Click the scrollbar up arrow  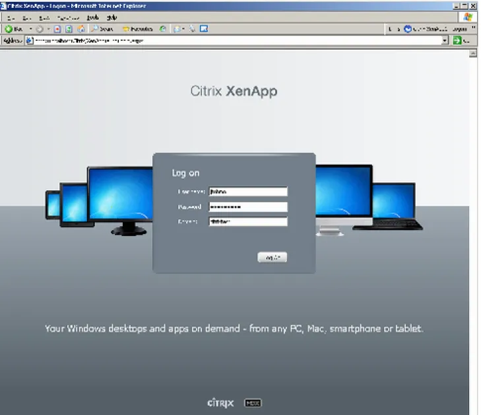click(472, 54)
